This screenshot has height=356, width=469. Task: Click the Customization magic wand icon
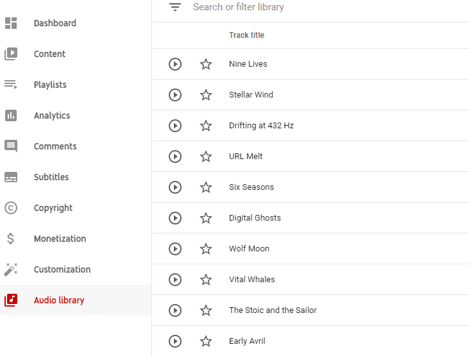point(11,269)
